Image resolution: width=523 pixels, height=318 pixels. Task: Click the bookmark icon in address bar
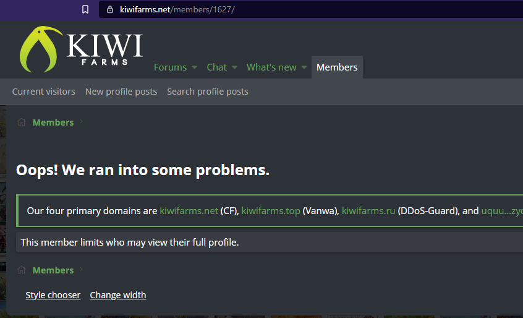[85, 9]
